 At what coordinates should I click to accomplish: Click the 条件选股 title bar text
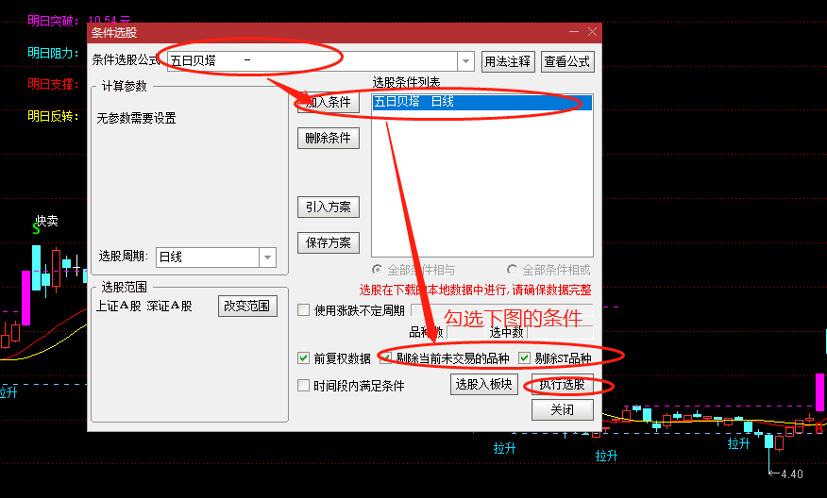[x=114, y=33]
